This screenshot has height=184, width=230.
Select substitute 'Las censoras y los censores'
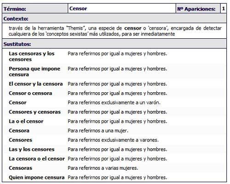tap(32, 56)
